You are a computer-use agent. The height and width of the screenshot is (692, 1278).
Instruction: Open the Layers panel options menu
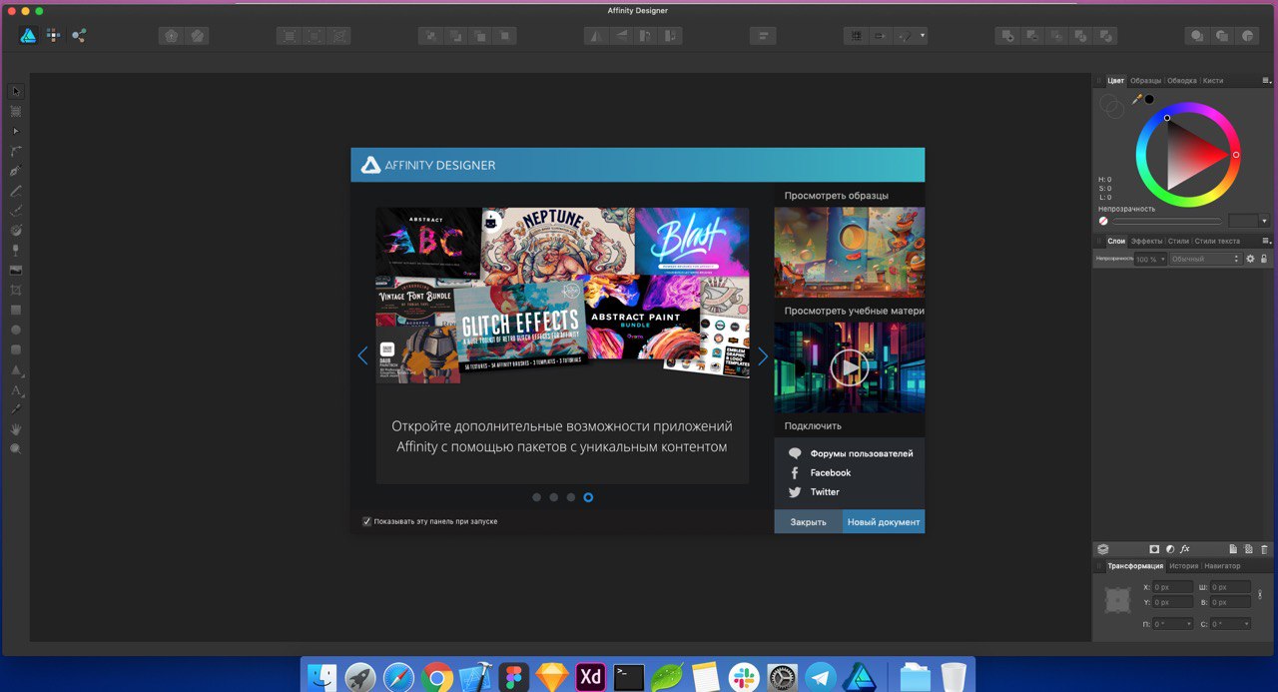tap(1267, 241)
